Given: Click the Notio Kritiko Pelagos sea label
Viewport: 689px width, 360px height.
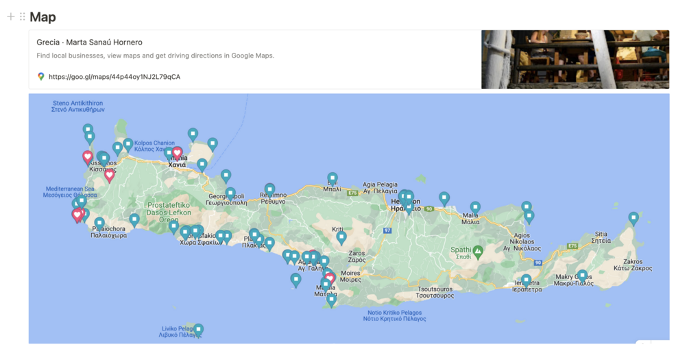Looking at the screenshot, I should [x=395, y=315].
